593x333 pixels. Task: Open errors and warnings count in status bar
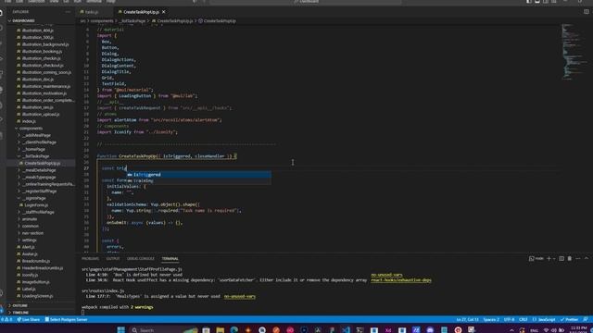tap(6, 320)
